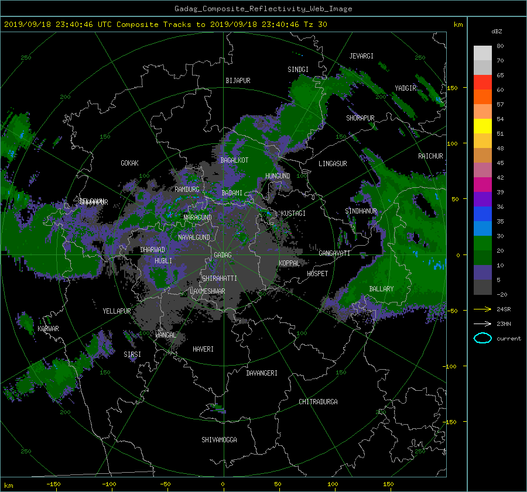Click the SIRSI city label

pyautogui.click(x=132, y=355)
